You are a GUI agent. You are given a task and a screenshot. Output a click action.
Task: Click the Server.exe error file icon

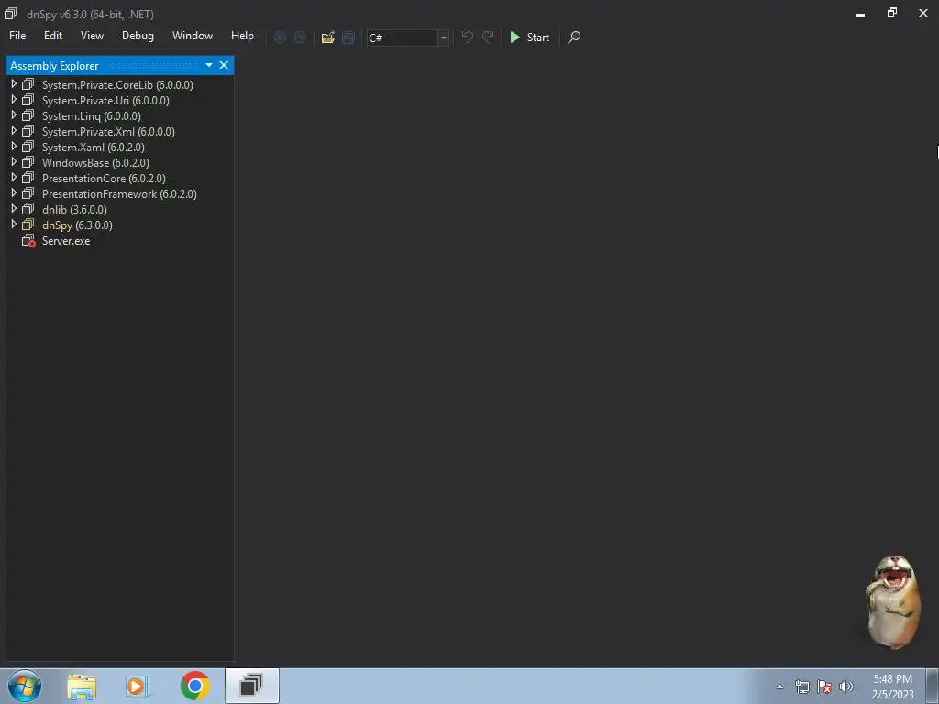point(28,241)
